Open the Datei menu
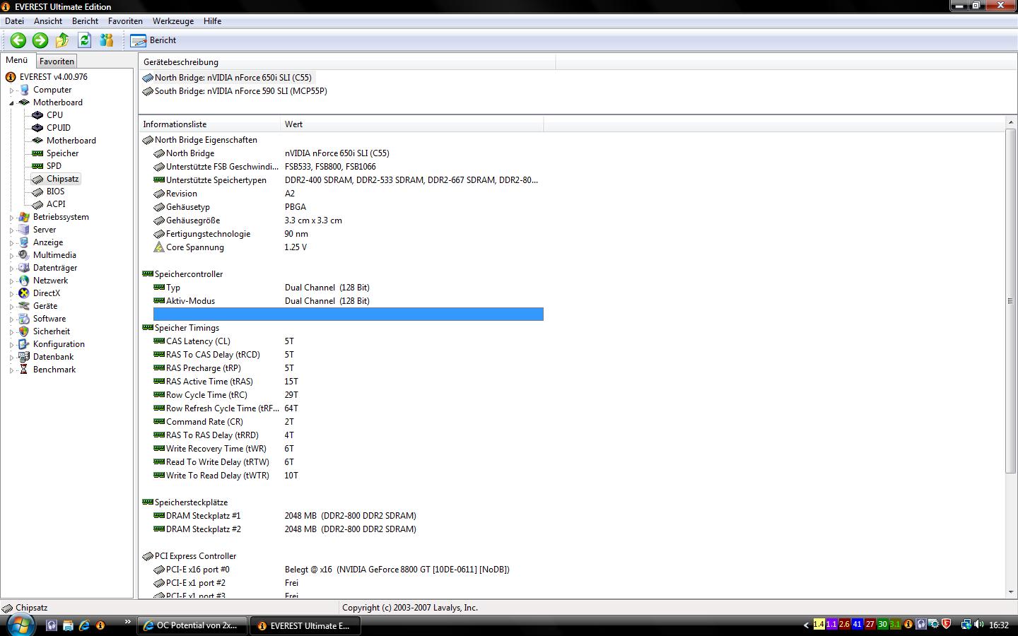 [14, 21]
